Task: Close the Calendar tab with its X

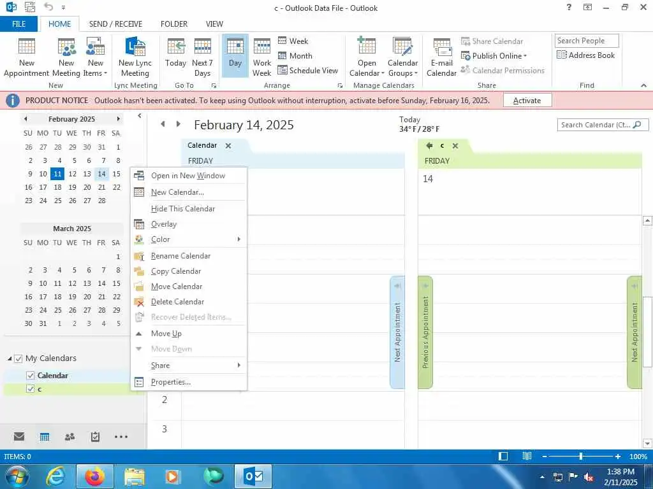Action: pos(228,146)
